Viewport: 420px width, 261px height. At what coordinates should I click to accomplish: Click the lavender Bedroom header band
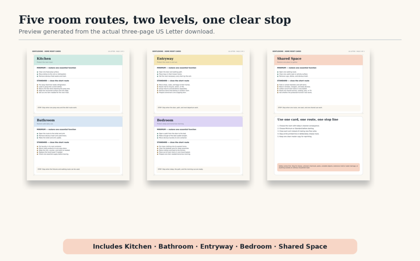coord(198,122)
